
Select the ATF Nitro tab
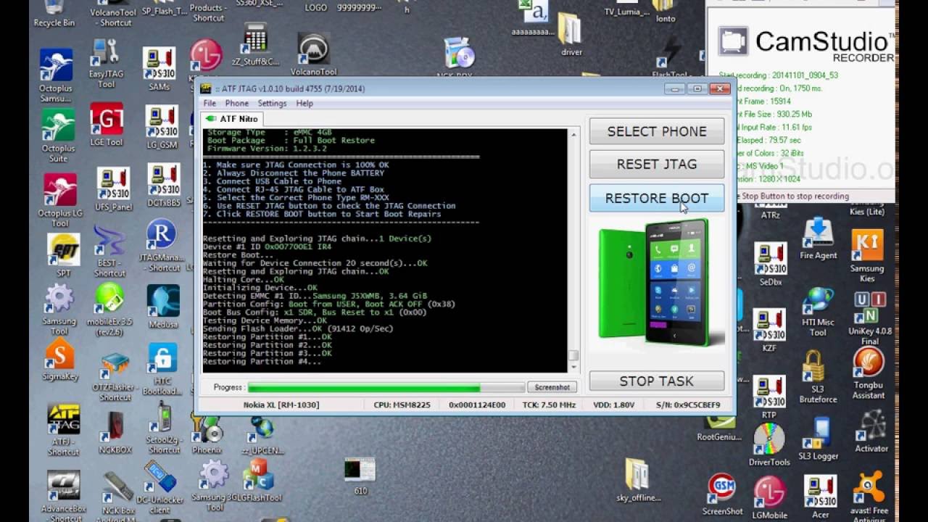coord(231,119)
